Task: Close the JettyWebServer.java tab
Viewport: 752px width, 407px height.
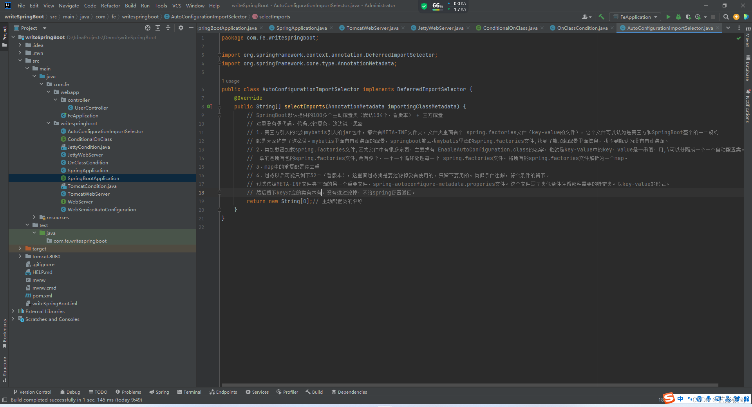Action: coord(468,28)
